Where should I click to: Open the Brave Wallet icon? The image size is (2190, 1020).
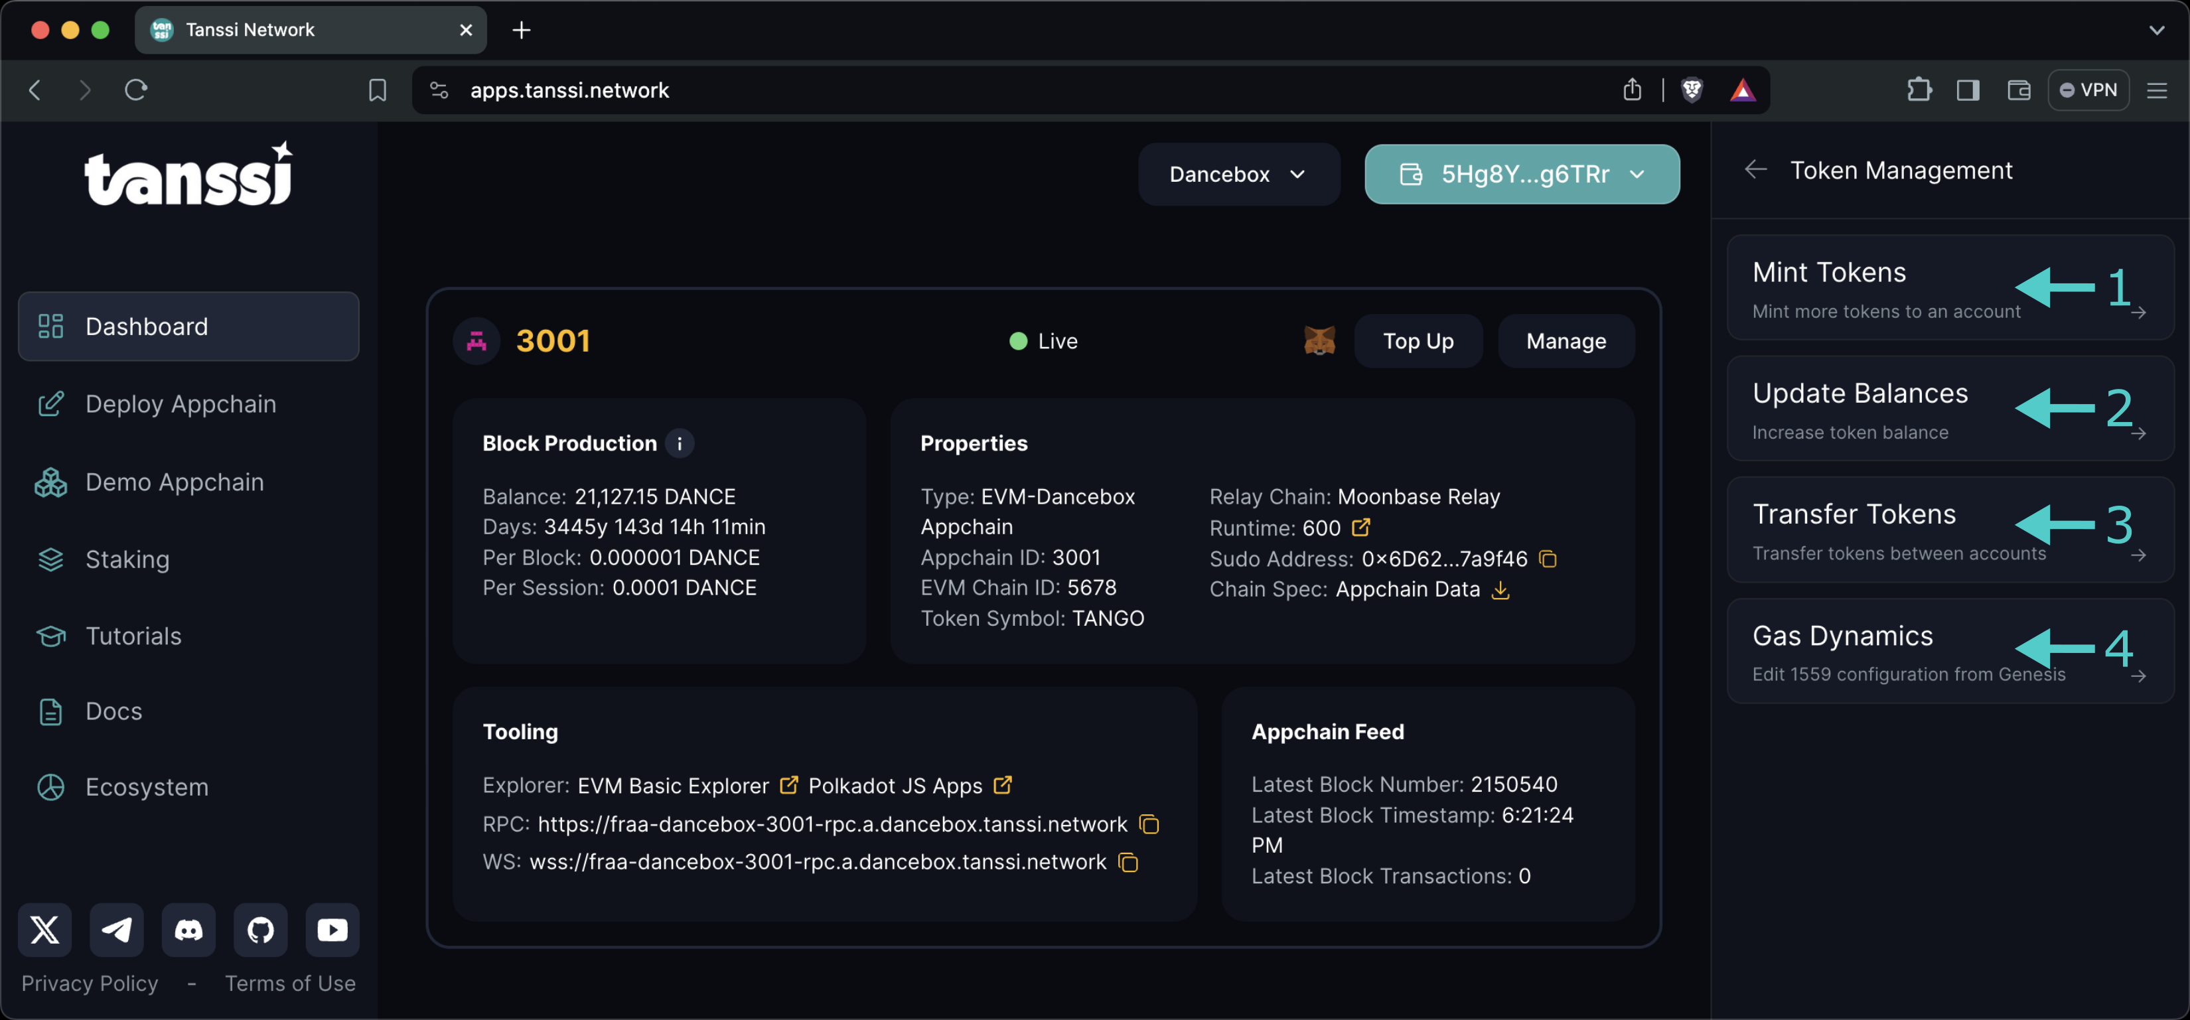[x=2019, y=89]
